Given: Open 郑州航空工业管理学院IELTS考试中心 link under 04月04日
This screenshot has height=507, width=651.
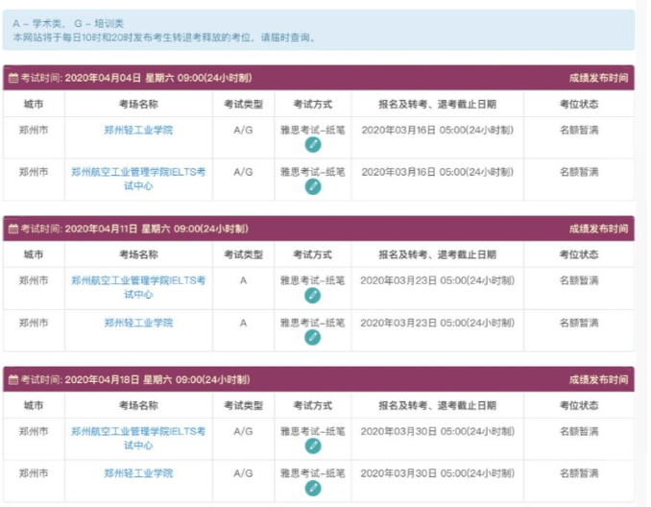Looking at the screenshot, I should click(x=138, y=179).
